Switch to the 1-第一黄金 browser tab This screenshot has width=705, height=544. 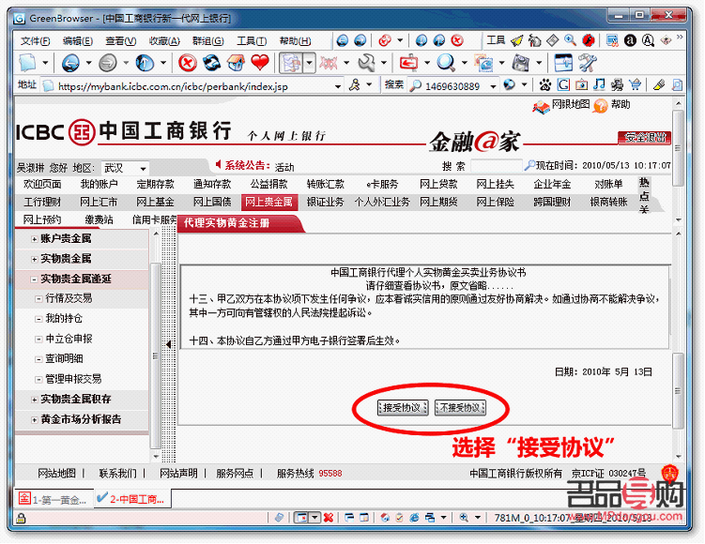coord(54,499)
